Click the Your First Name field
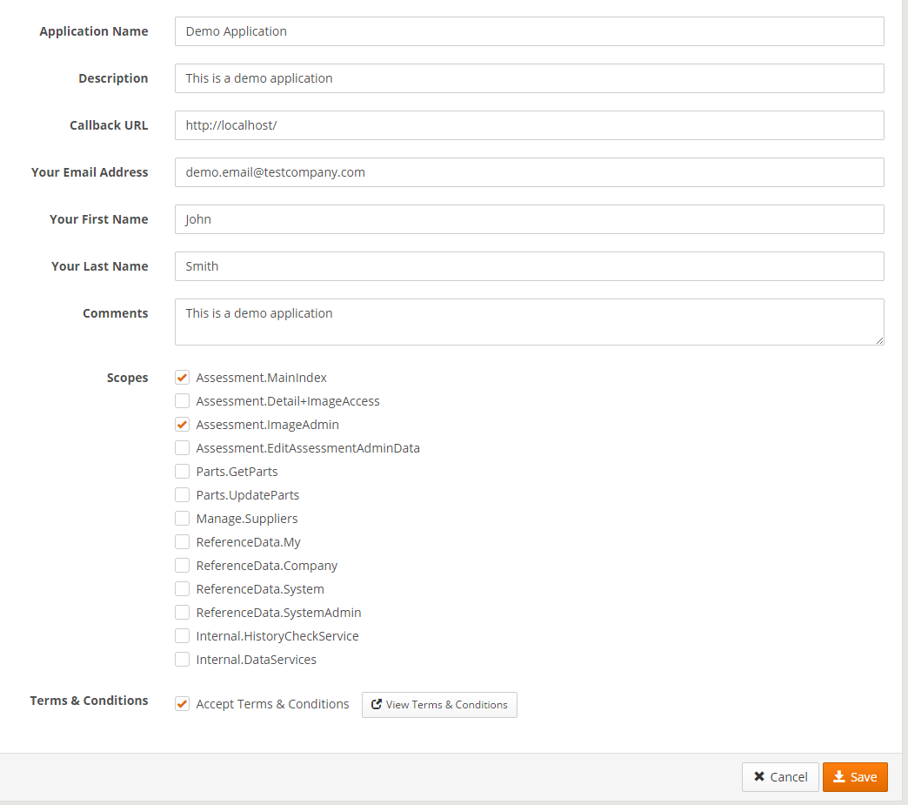The width and height of the screenshot is (908, 805). coord(530,219)
